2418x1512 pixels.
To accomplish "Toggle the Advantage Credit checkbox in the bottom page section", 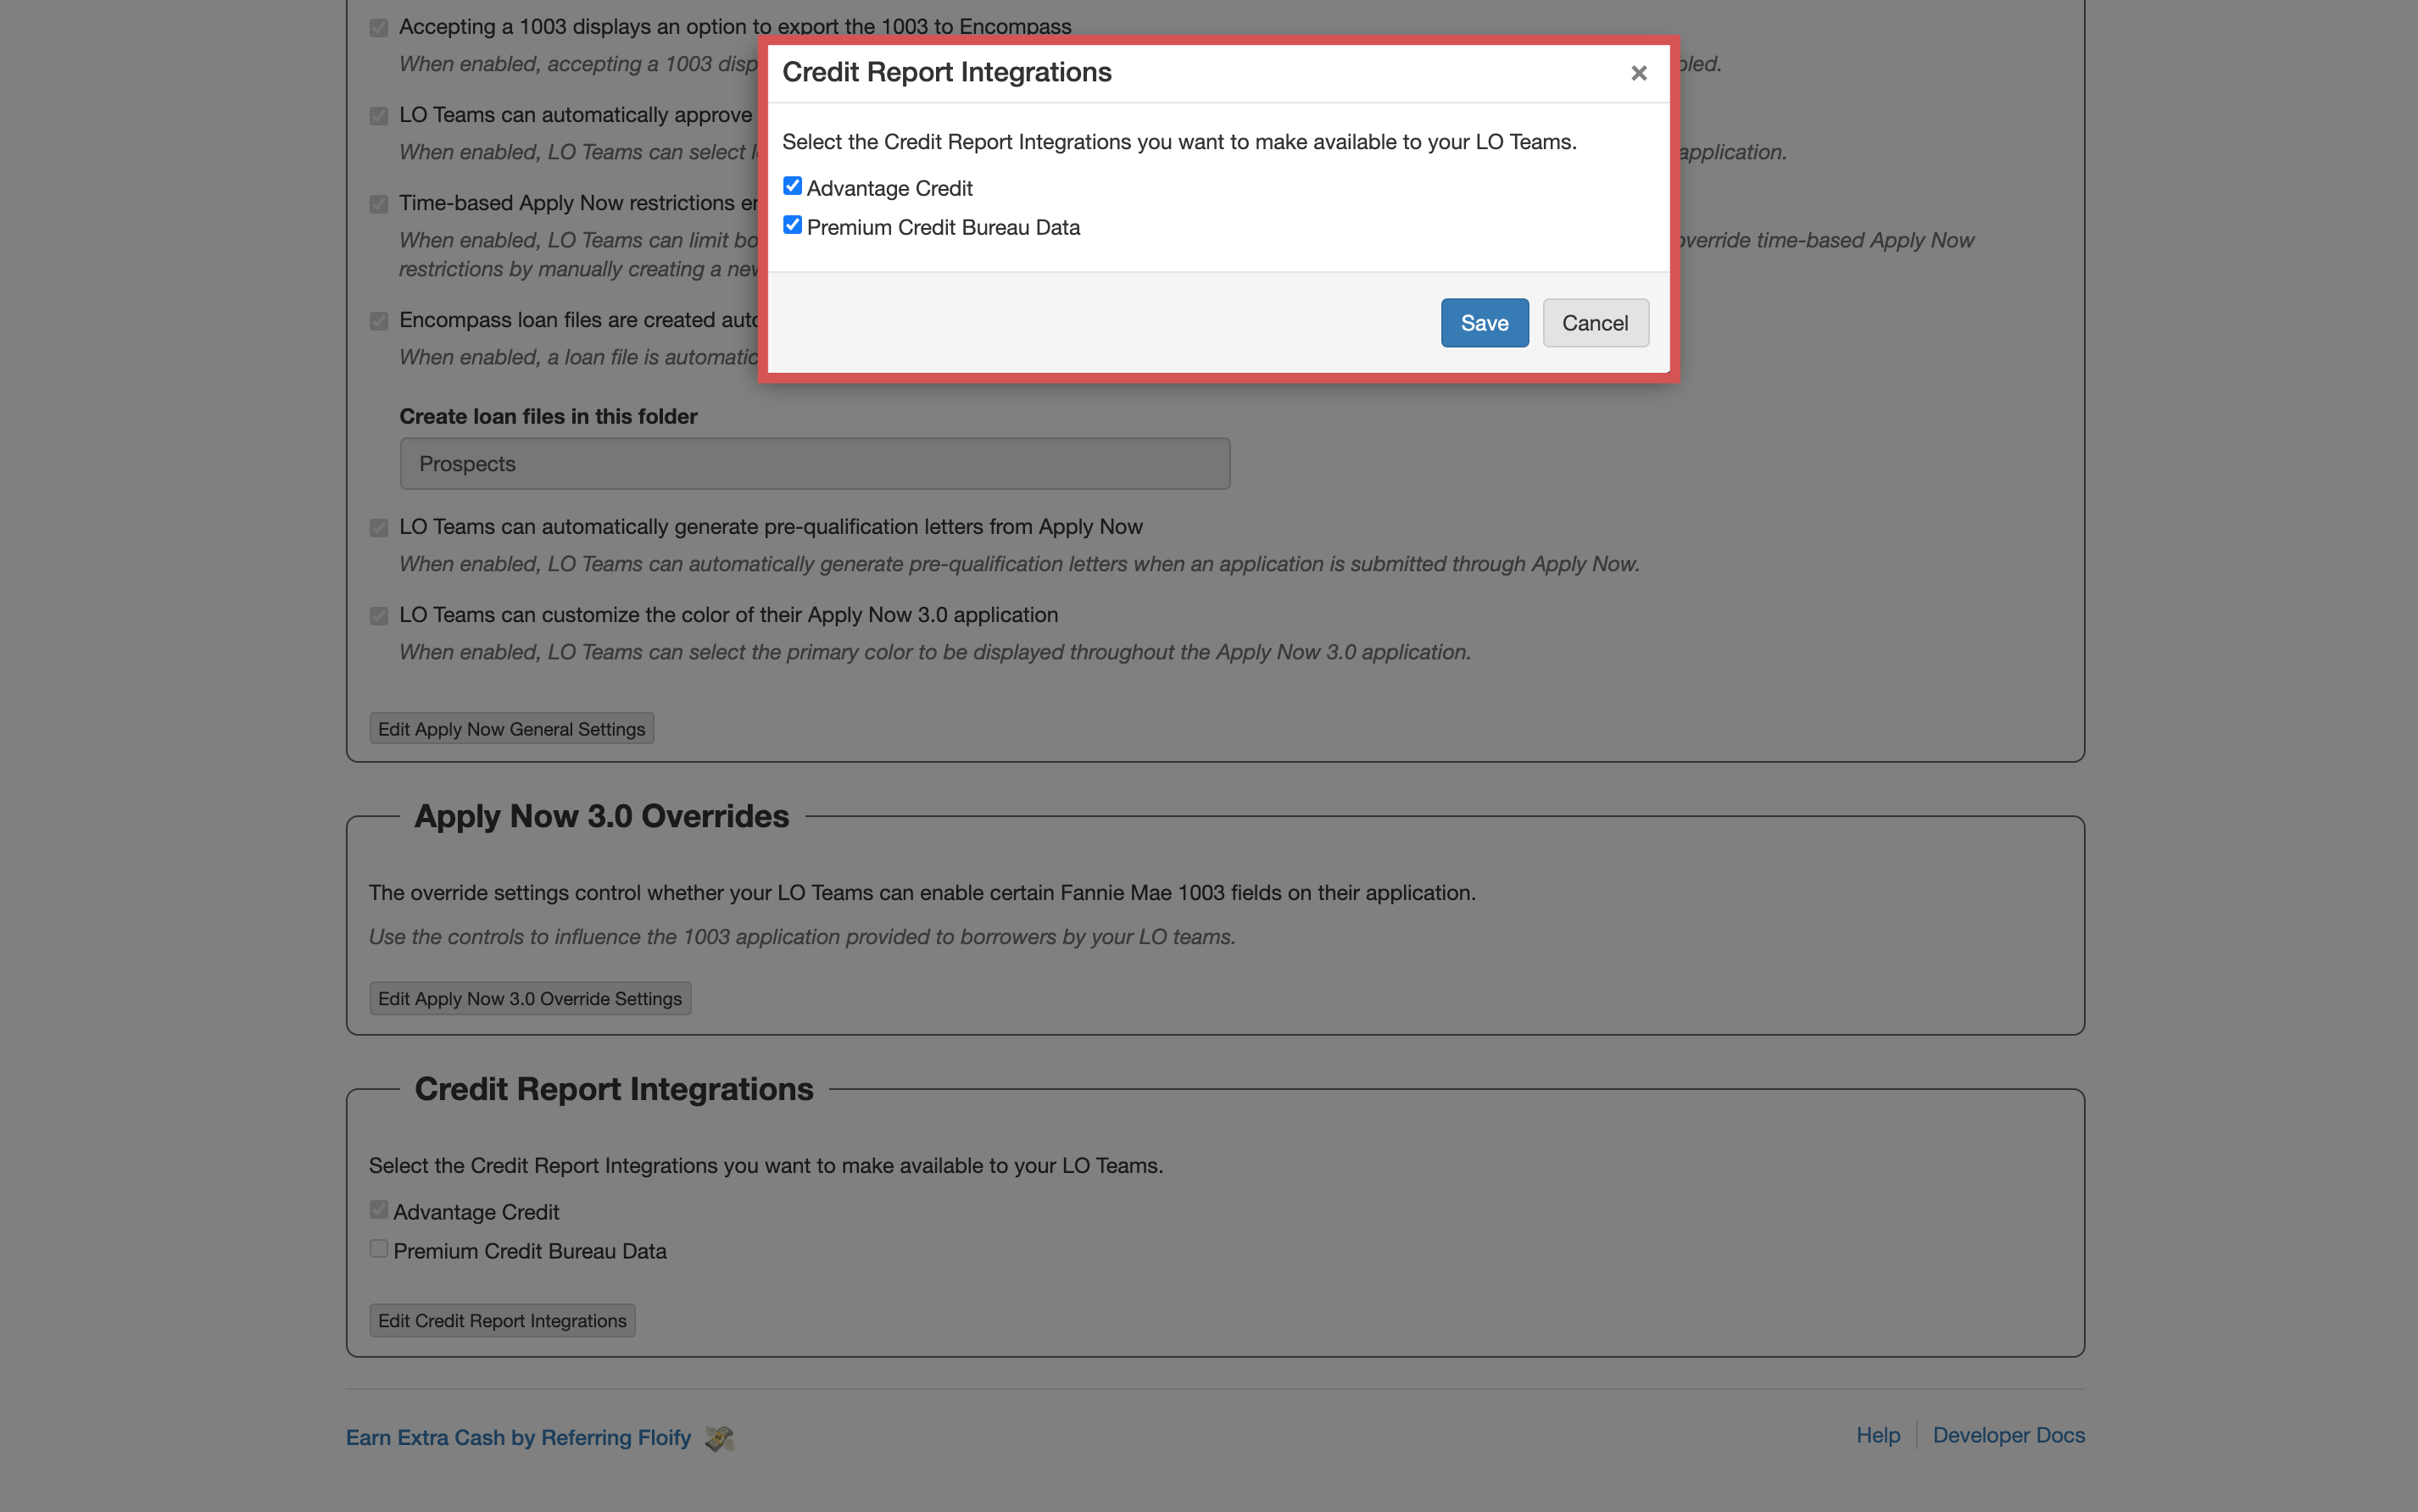I will [378, 1210].
